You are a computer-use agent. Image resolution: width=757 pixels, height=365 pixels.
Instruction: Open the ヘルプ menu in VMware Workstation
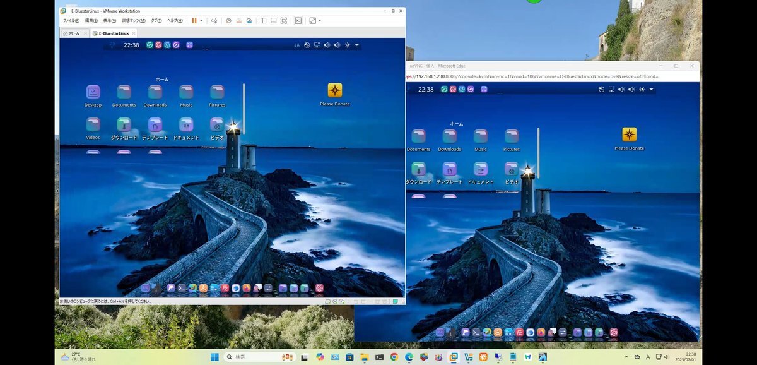[175, 21]
